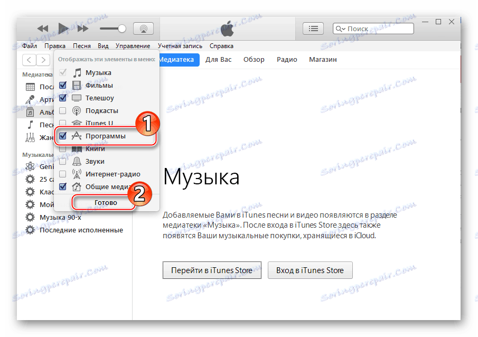Skip forward with the fast-forward button
This screenshot has height=337, width=478.
coord(82,29)
